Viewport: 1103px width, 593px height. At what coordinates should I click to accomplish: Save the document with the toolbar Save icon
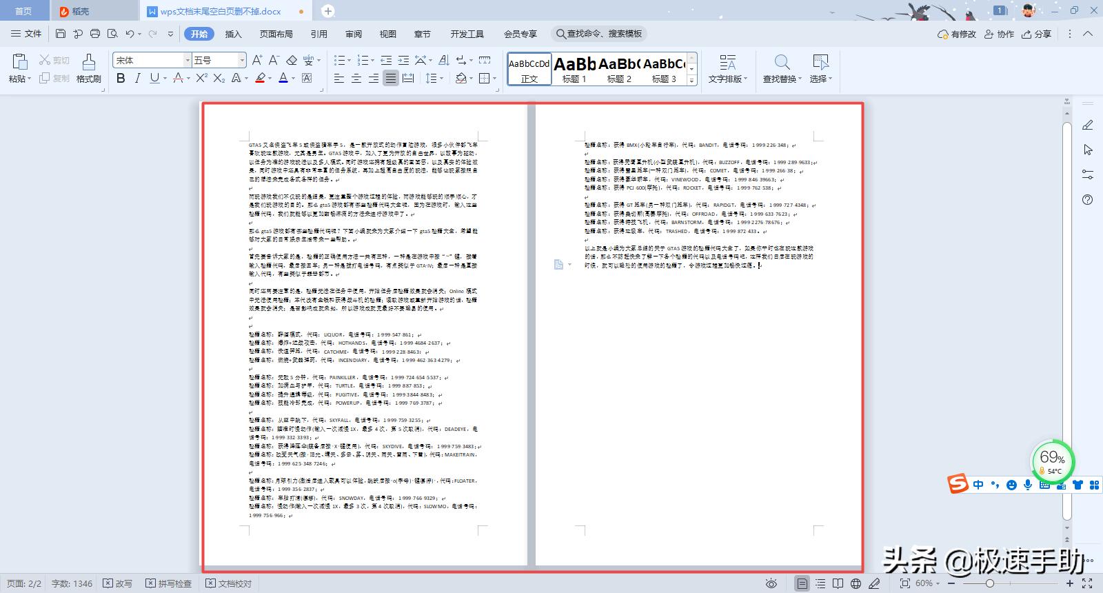(x=61, y=34)
